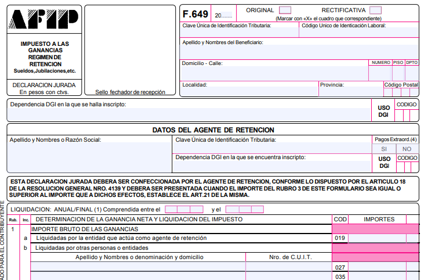Click the 'F.649' form number
This screenshot has height=280, width=424.
click(195, 14)
